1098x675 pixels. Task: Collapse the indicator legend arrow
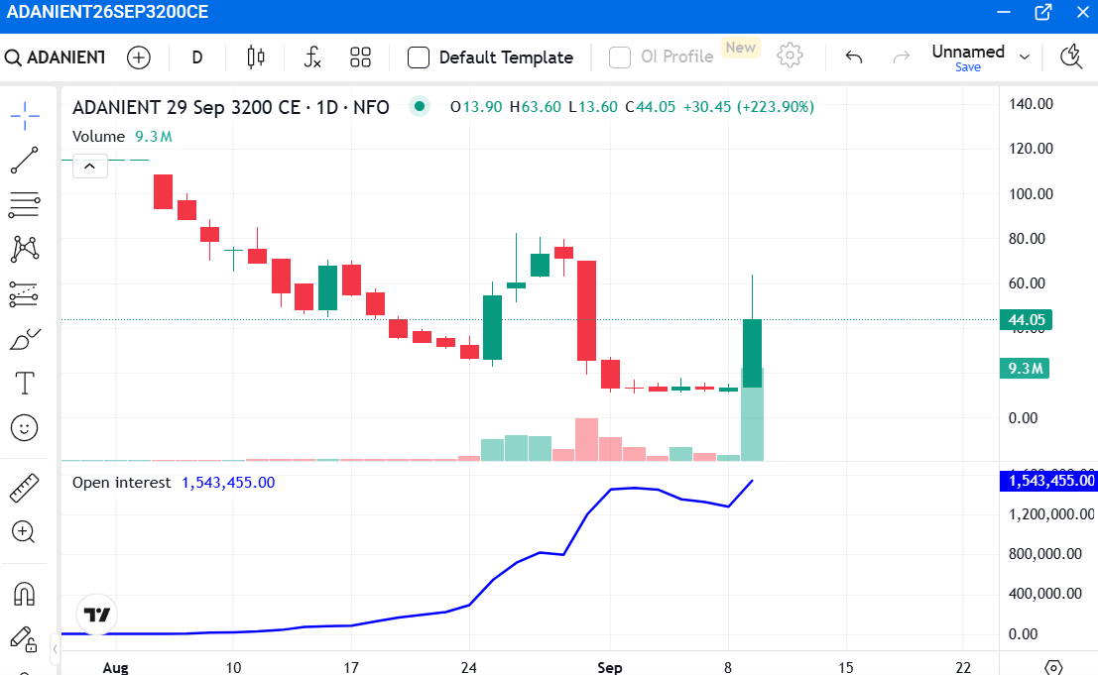pyautogui.click(x=89, y=167)
